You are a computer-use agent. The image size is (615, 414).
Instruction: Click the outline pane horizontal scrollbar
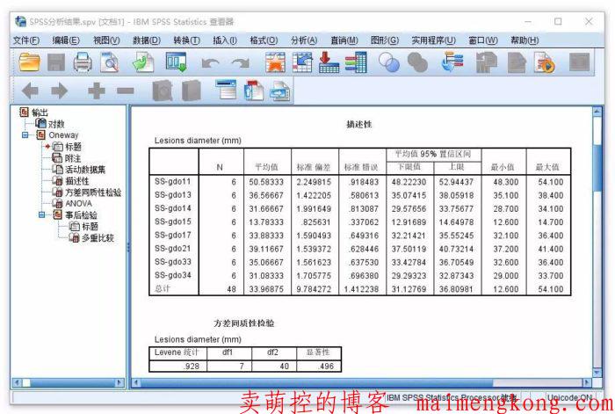click(70, 382)
